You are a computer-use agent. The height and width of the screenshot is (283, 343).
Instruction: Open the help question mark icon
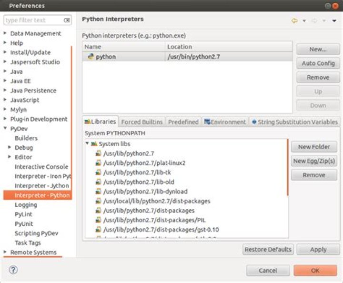[13, 270]
